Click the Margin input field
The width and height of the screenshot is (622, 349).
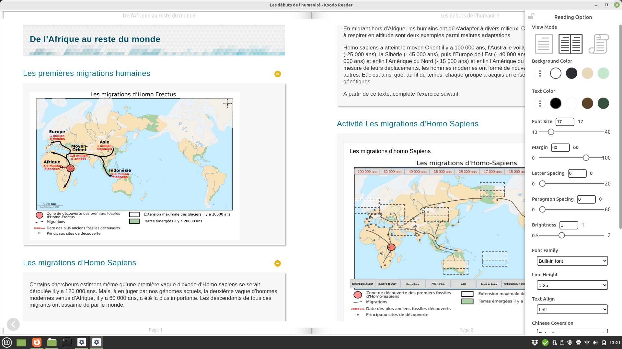(x=560, y=147)
